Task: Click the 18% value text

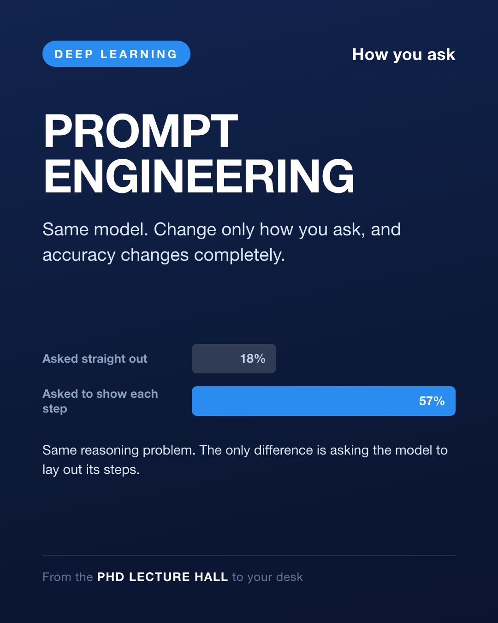Action: tap(253, 359)
